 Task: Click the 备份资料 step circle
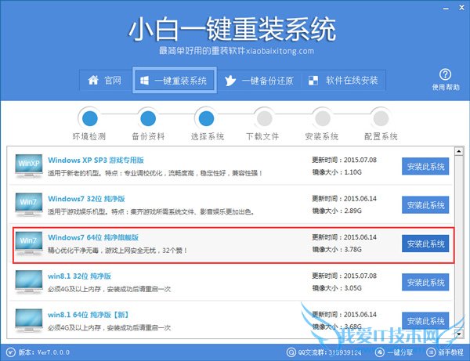click(148, 118)
